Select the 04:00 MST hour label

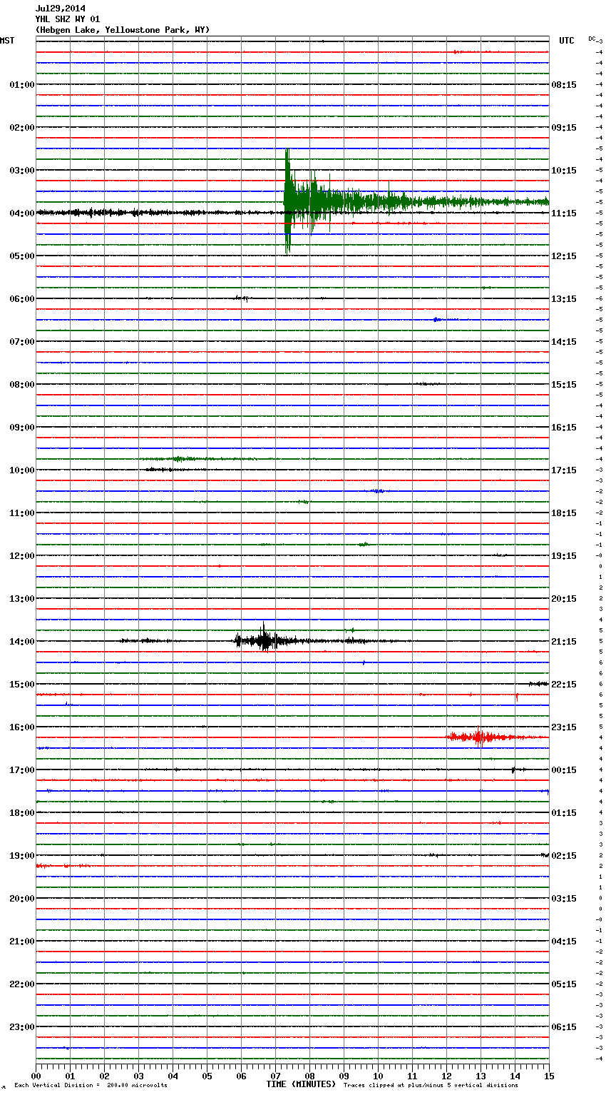(22, 213)
